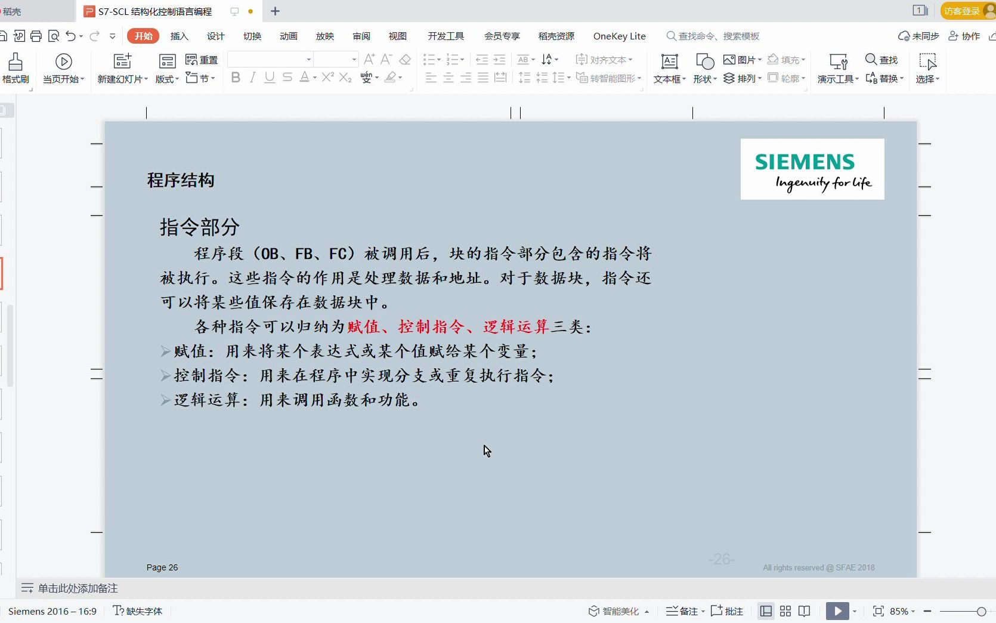Insert a text box
Screen dimensions: 996x623
(669, 67)
